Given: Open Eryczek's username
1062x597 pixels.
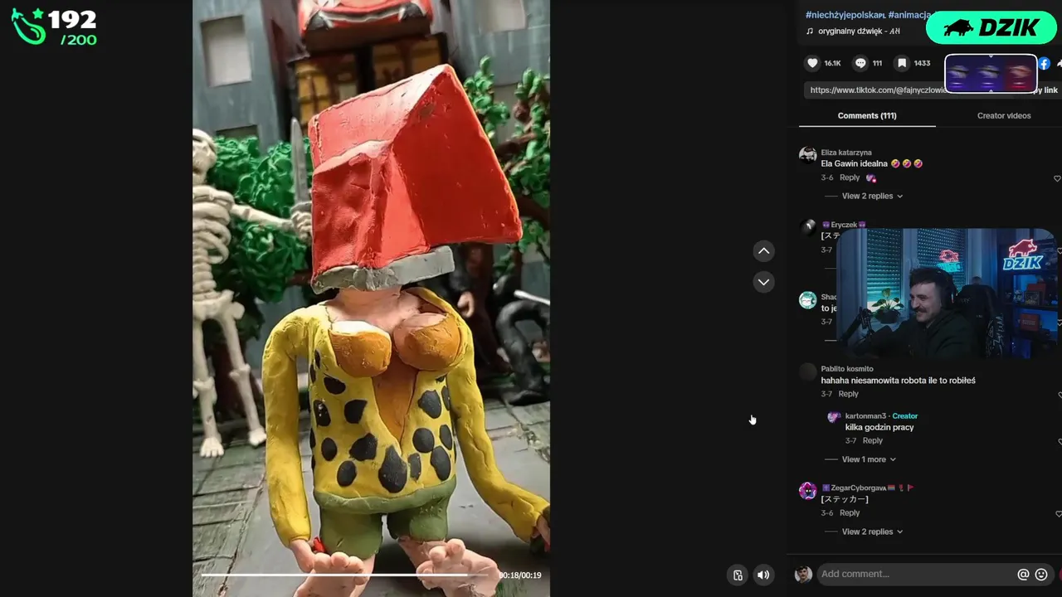Looking at the screenshot, I should [x=844, y=225].
